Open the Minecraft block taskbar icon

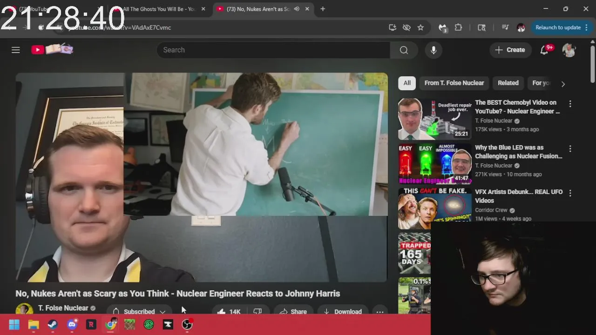pos(129,325)
